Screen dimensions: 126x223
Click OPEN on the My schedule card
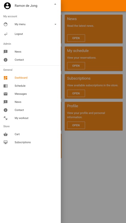tap(76, 66)
